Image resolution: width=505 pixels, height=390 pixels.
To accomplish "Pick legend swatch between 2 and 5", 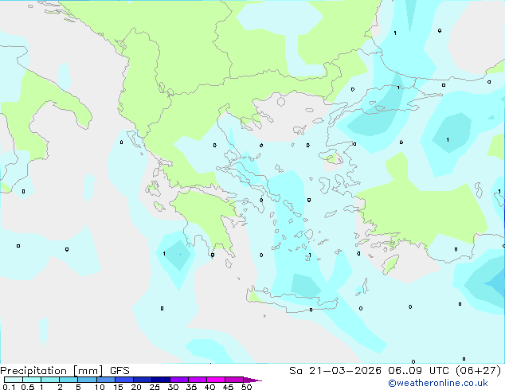I will 69,380.
